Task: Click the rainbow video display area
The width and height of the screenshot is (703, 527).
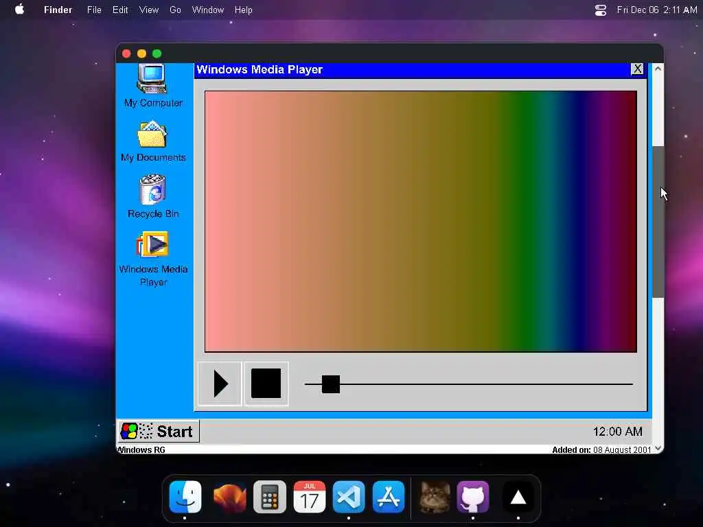Action: coord(421,222)
